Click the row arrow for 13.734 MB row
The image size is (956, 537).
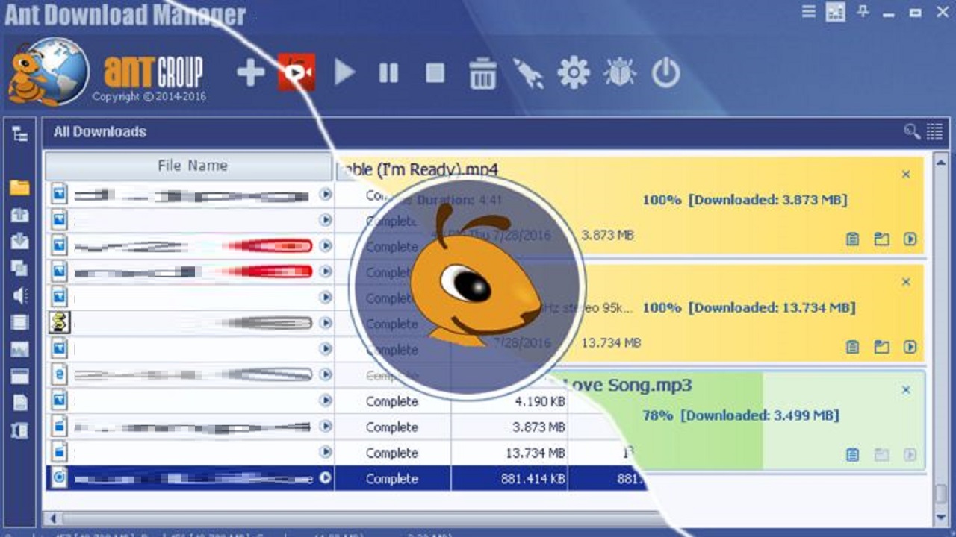click(x=326, y=452)
